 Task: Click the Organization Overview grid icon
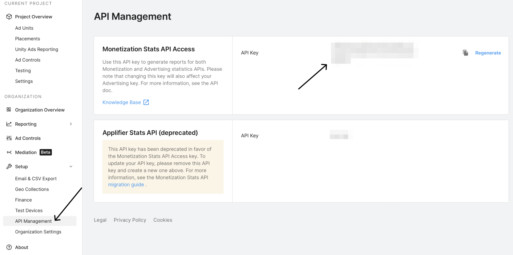[9, 110]
